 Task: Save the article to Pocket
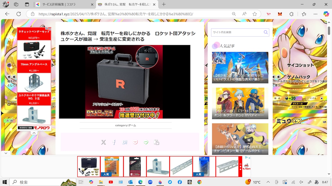135,142
